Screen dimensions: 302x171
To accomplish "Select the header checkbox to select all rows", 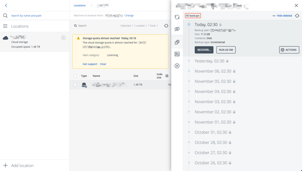I will tap(76, 76).
